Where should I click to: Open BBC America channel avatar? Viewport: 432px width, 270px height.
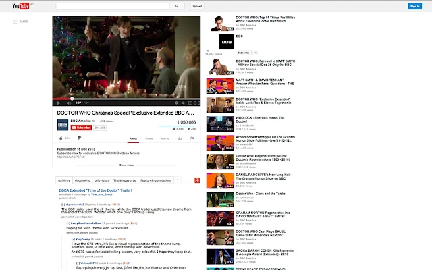[63, 125]
